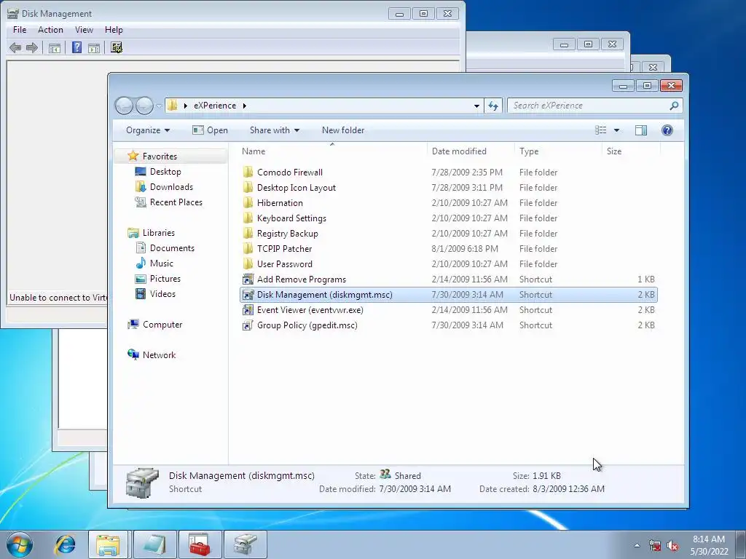Image resolution: width=746 pixels, height=559 pixels.
Task: Open Internet Explorer from taskbar
Action: pos(64,544)
